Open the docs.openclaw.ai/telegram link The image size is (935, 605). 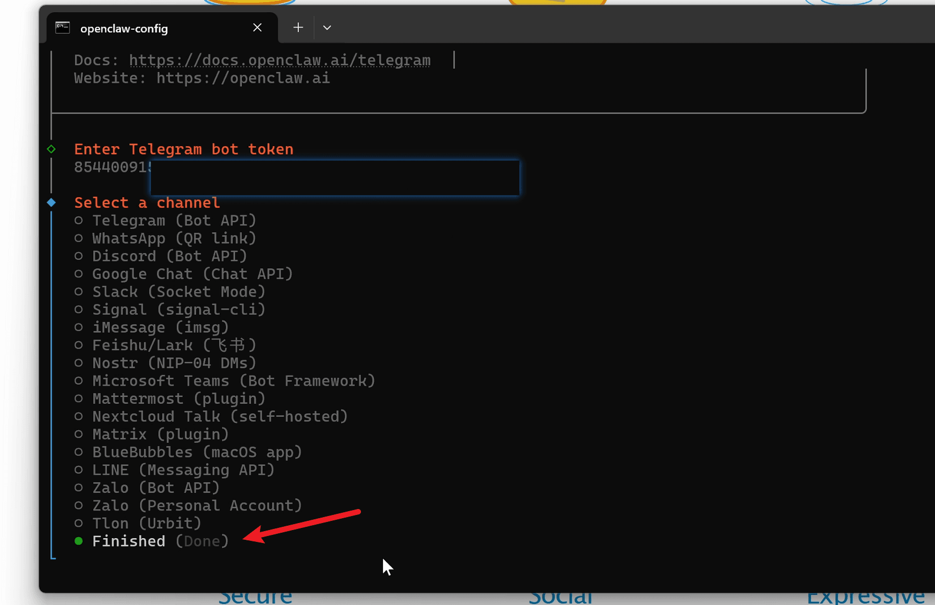click(x=279, y=60)
